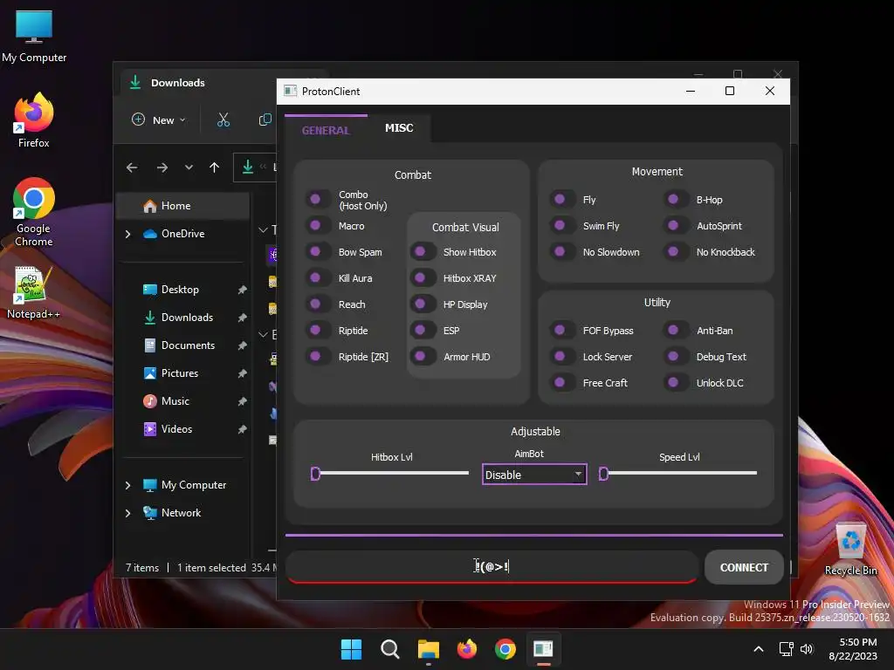Click the pin icon next to Desktop

(243, 290)
